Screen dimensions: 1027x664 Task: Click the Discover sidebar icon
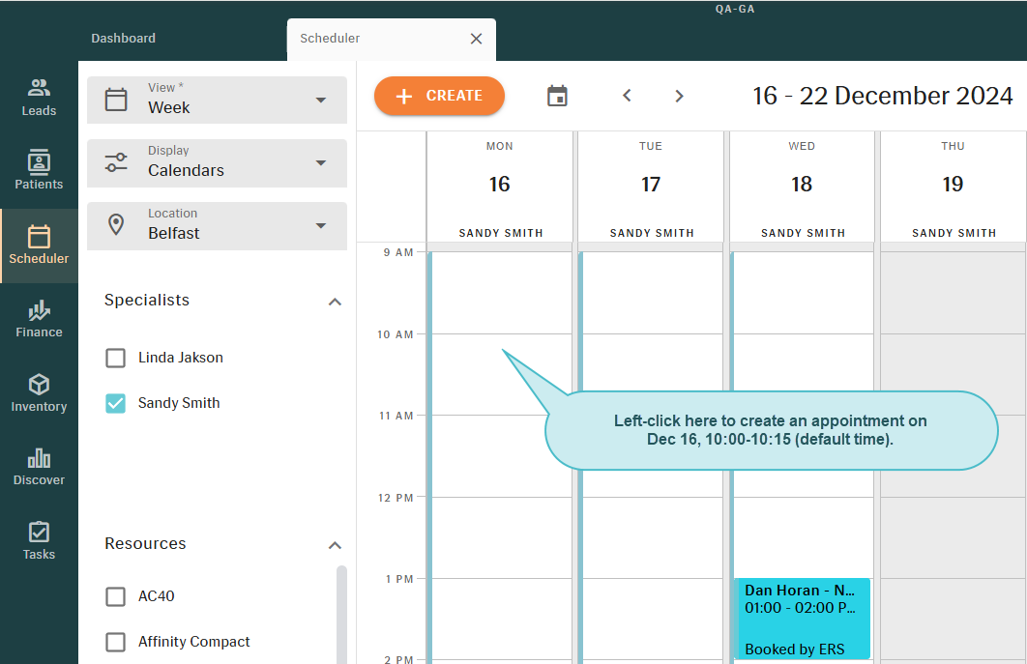[39, 467]
